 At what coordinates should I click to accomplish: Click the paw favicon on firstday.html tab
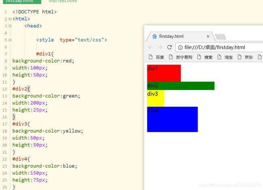[x=155, y=36]
